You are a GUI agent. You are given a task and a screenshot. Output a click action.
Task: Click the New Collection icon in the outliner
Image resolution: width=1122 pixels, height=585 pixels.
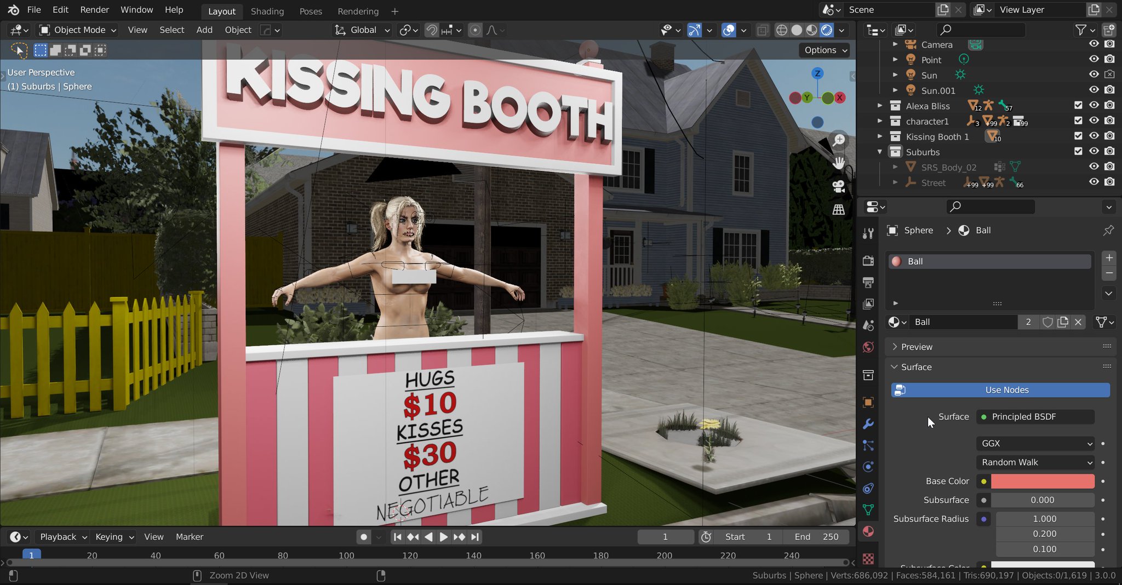[1109, 30]
